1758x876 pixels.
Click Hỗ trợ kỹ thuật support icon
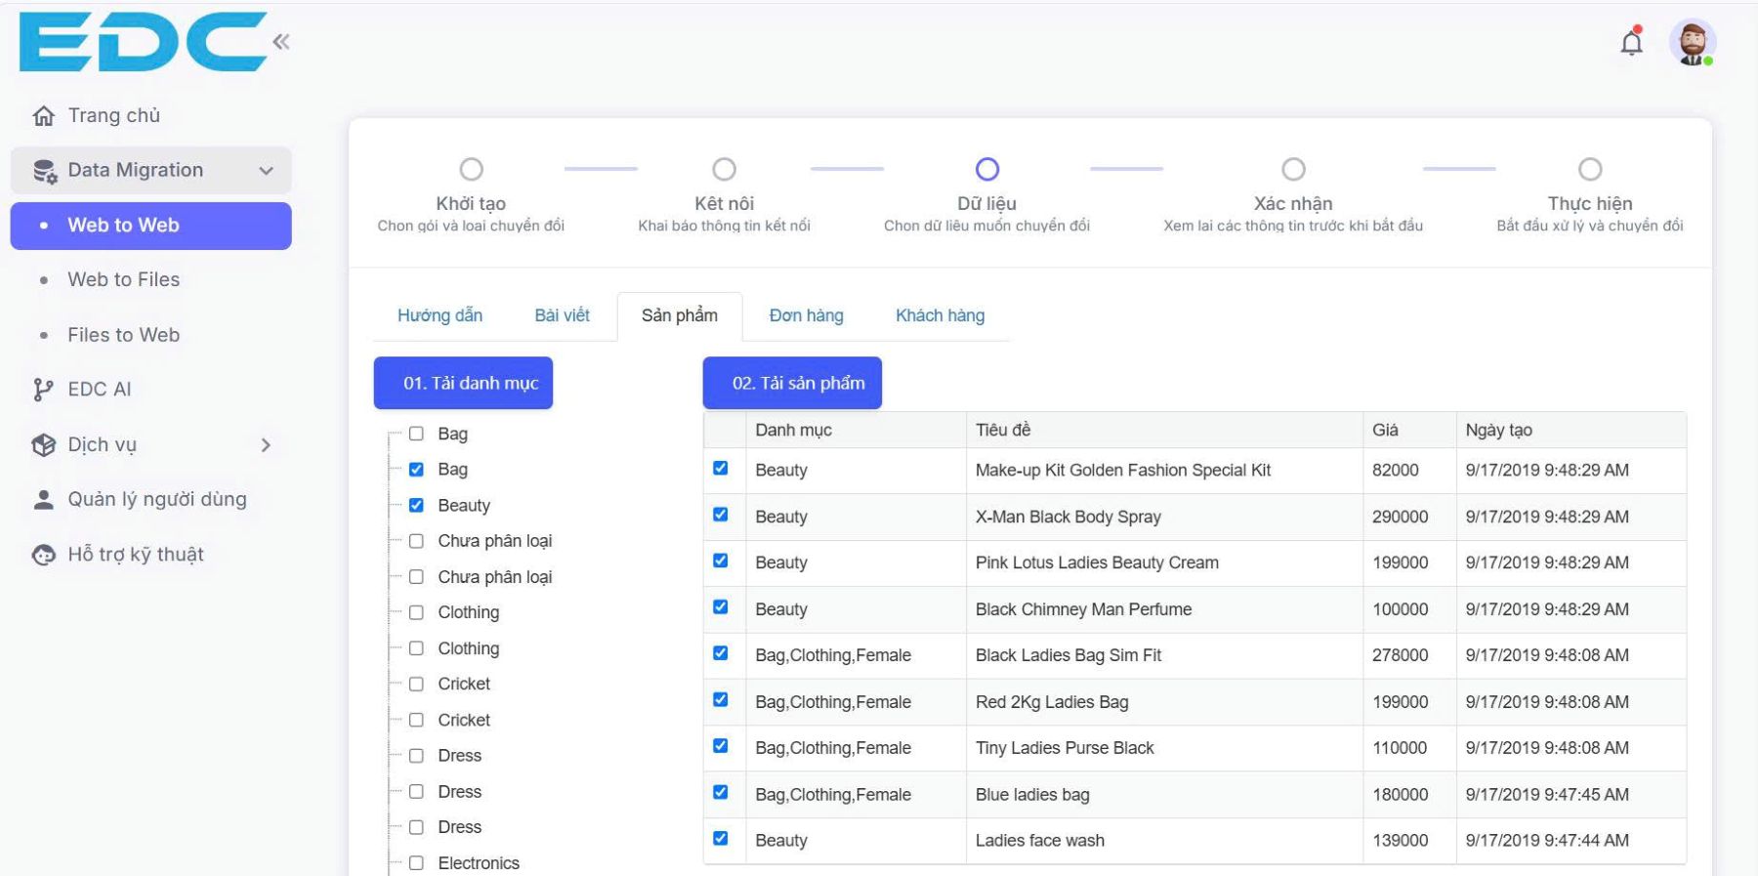tap(44, 555)
